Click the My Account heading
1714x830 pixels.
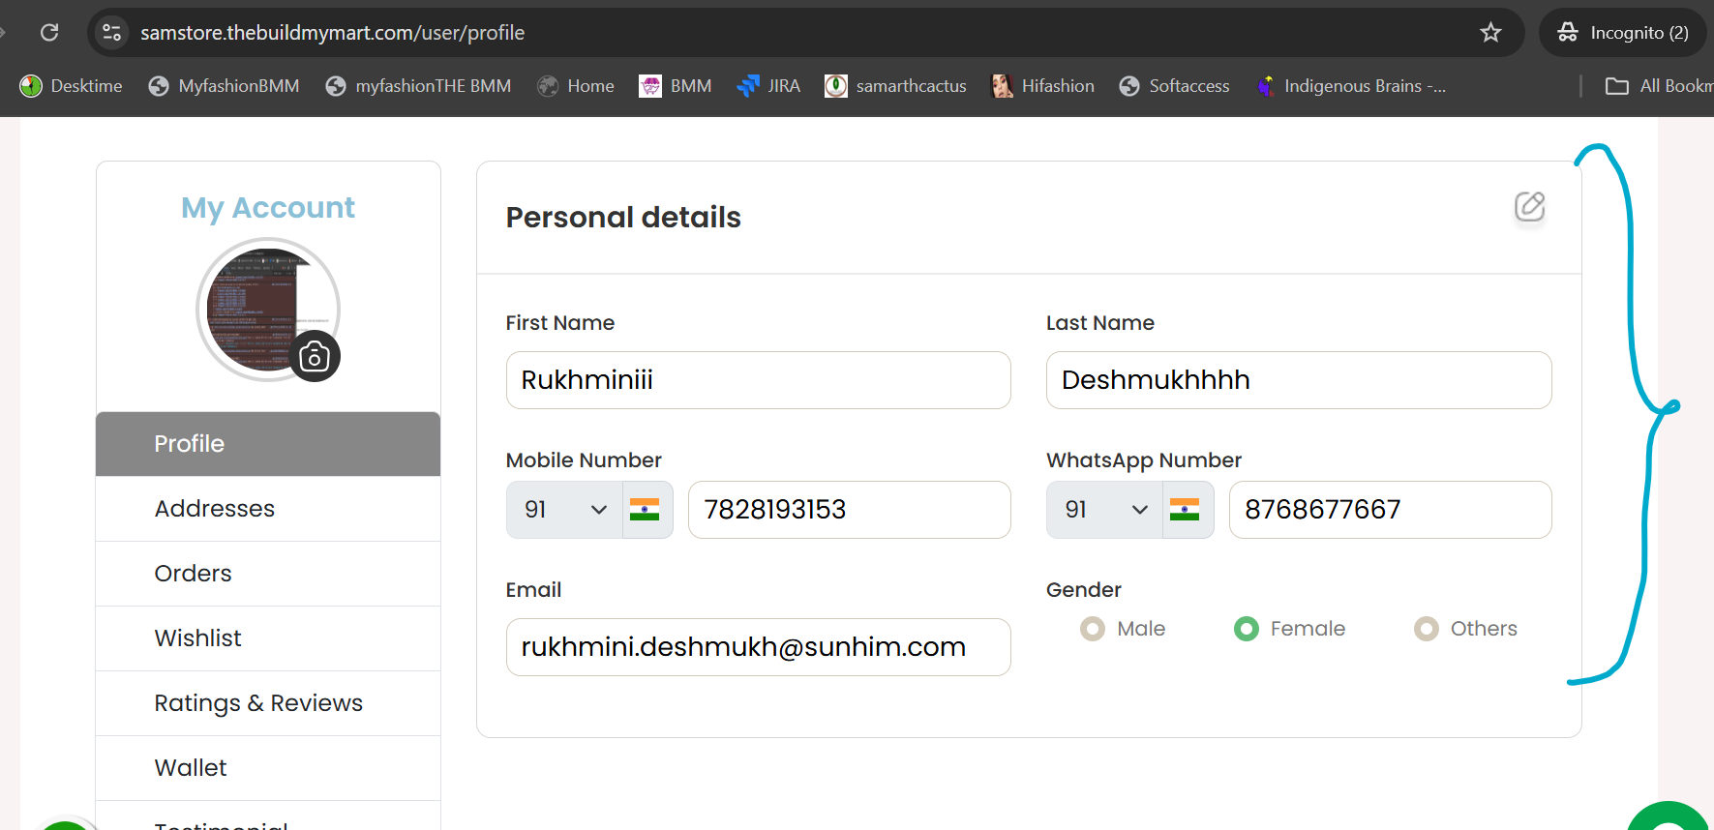coord(268,208)
